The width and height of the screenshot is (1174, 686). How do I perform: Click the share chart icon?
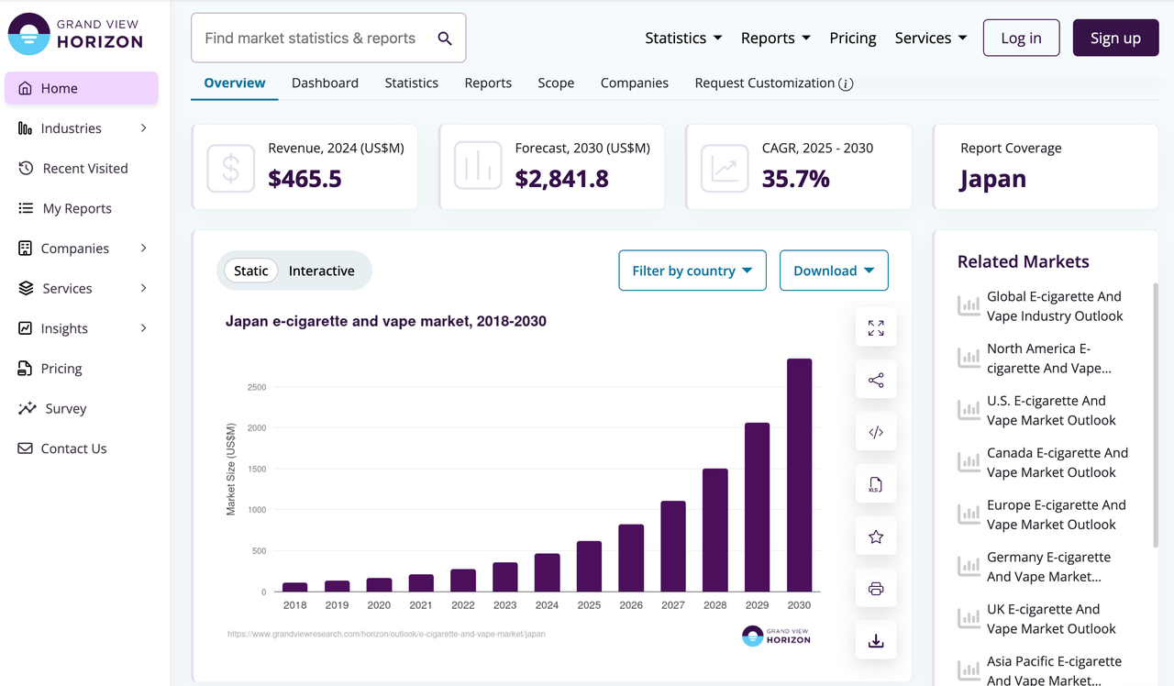[x=876, y=380]
